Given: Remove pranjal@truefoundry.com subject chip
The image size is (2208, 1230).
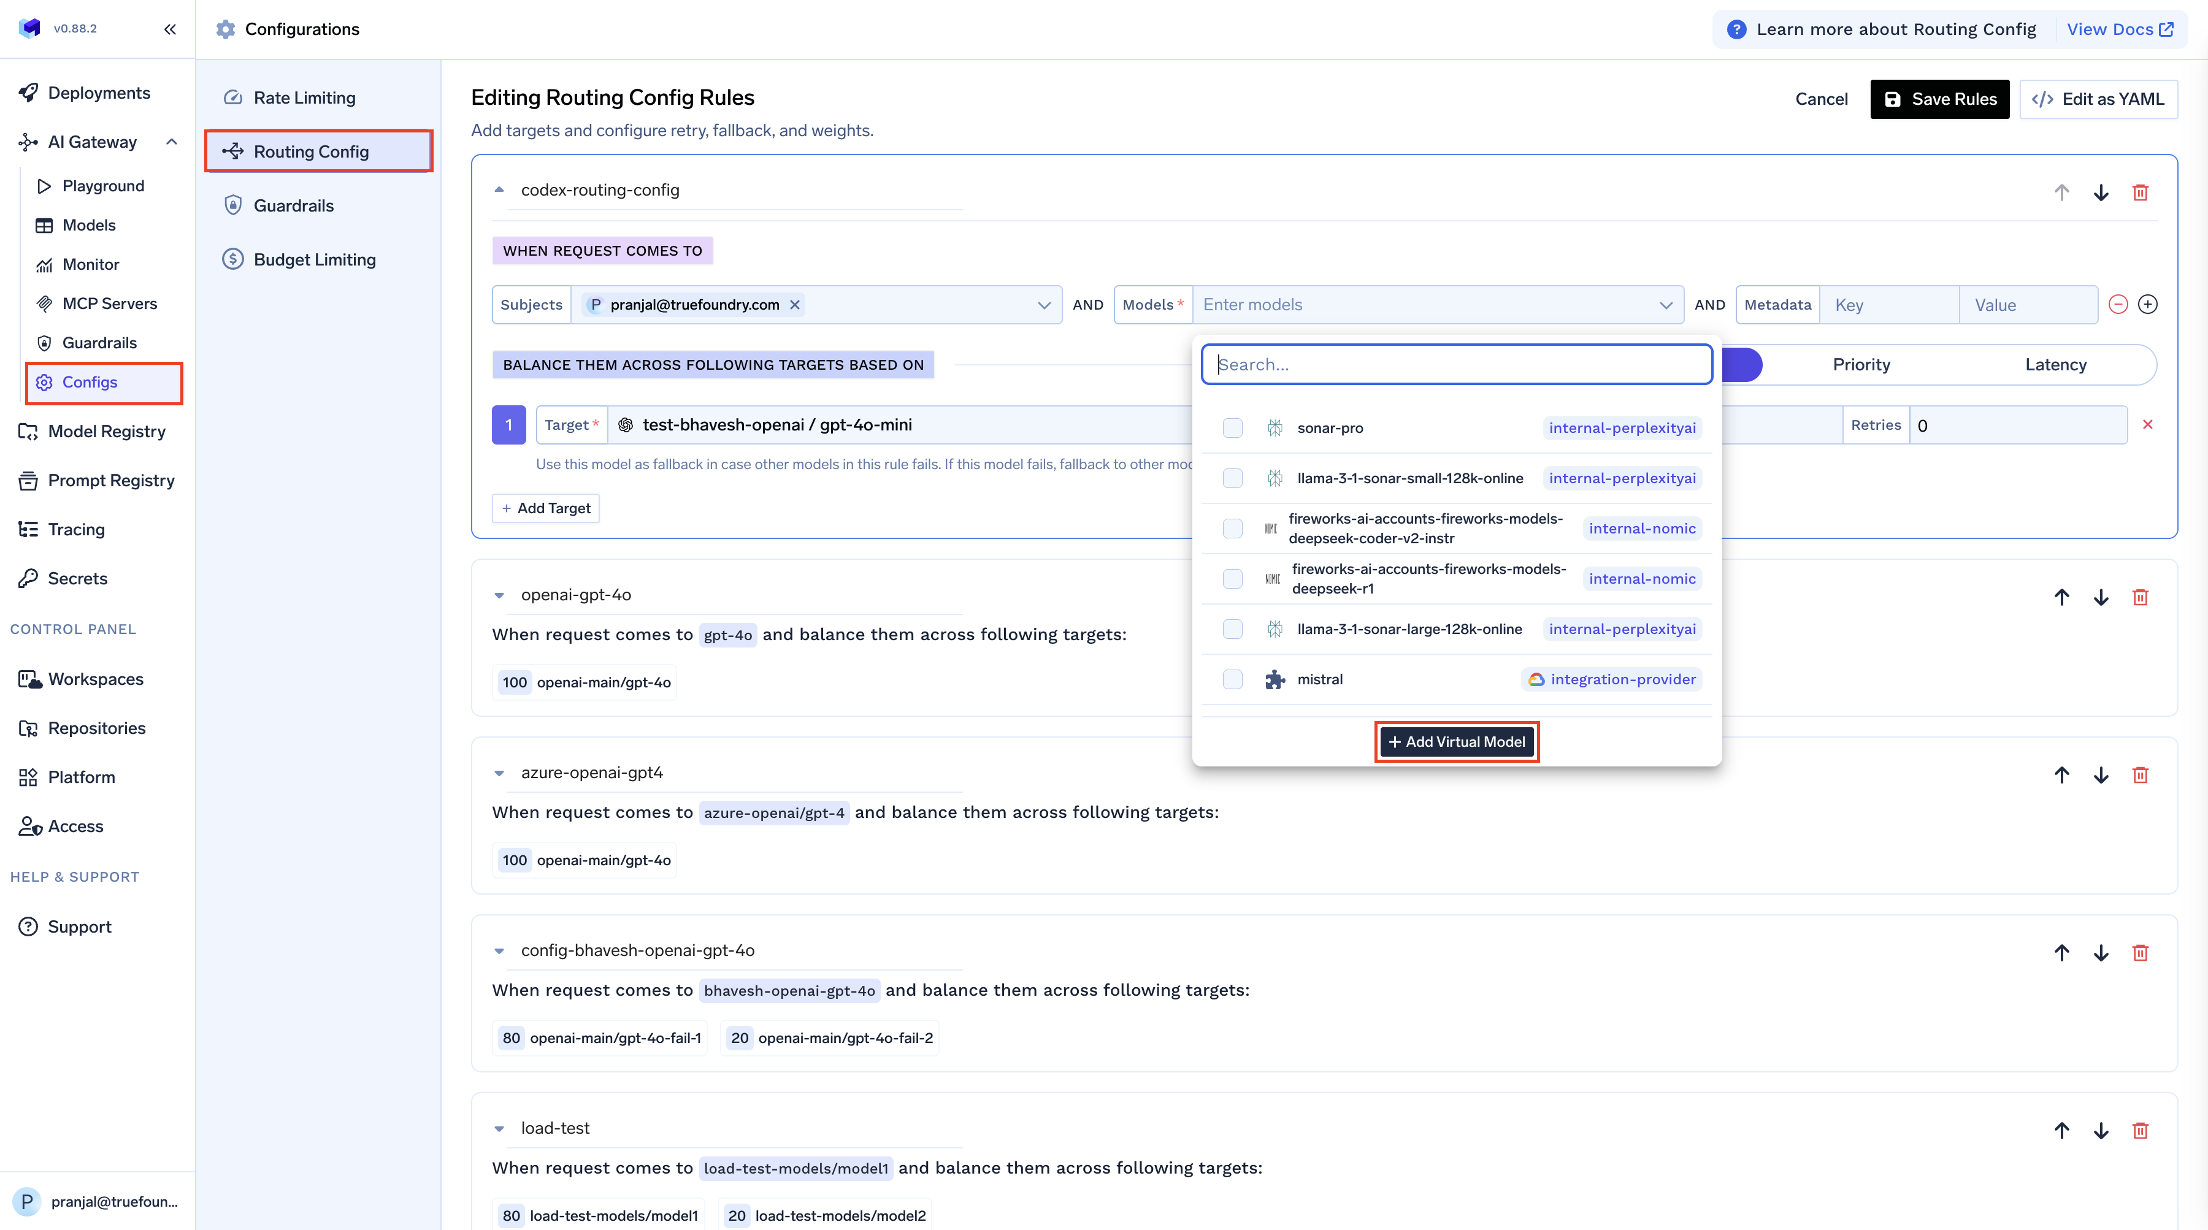Looking at the screenshot, I should pos(794,304).
